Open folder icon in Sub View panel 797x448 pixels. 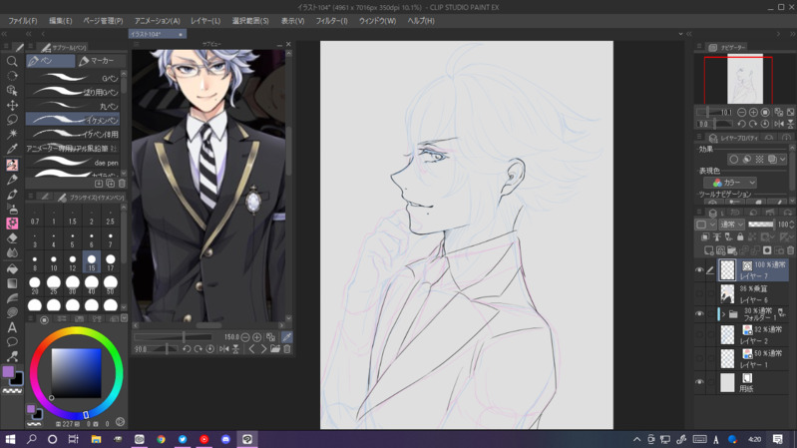(x=275, y=349)
